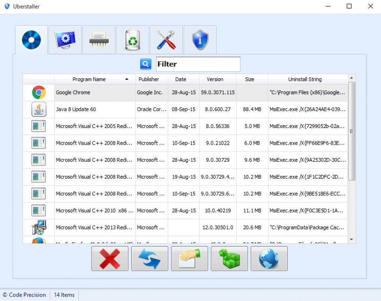Click the hand removing entry button

click(190, 258)
